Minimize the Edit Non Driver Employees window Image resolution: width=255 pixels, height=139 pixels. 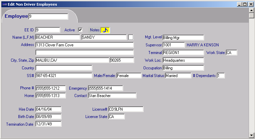click(x=240, y=4)
